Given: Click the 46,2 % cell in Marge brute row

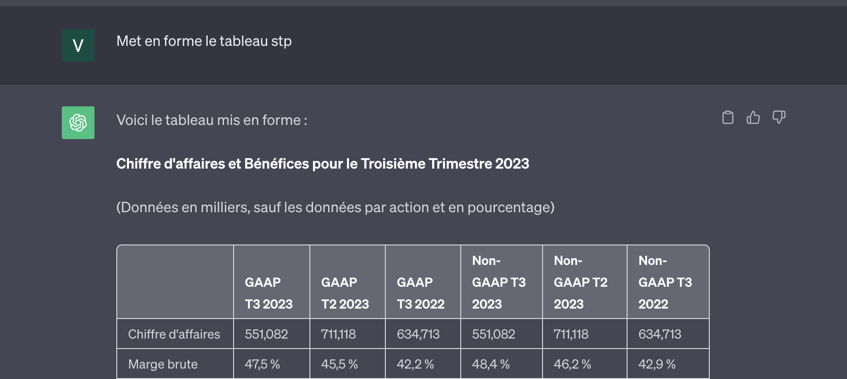Looking at the screenshot, I should pyautogui.click(x=573, y=364).
